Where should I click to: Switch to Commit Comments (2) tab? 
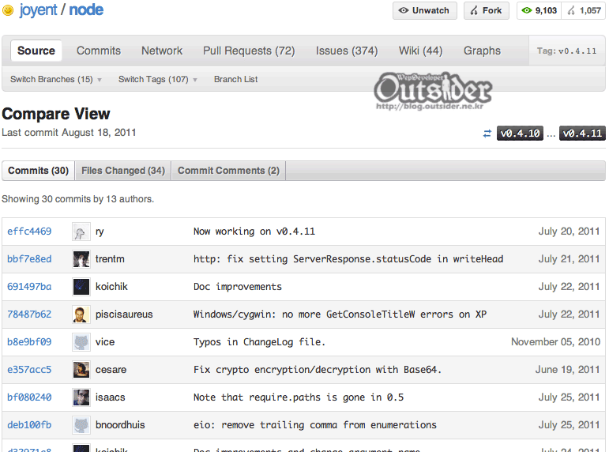pos(228,171)
